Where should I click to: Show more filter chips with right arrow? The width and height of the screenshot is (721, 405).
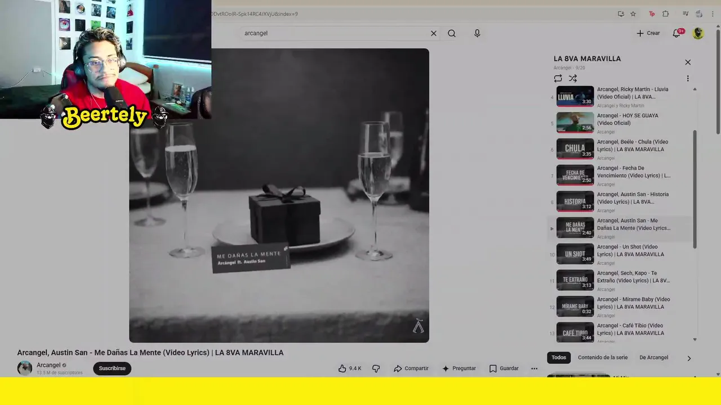tap(689, 358)
